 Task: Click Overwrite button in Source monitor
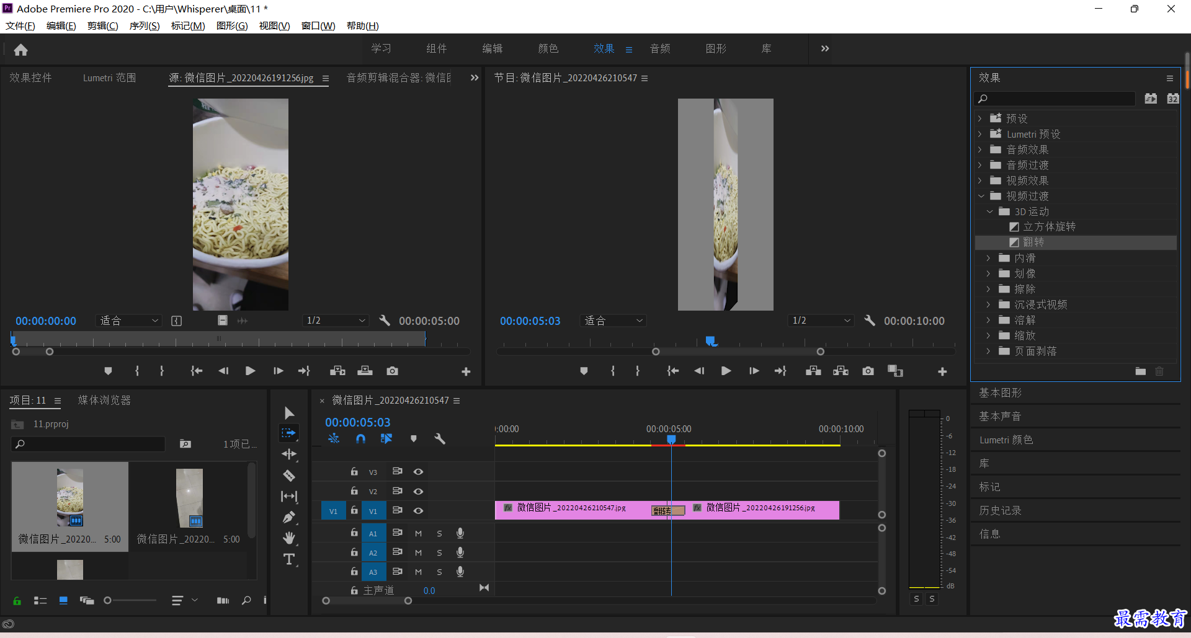[365, 371]
